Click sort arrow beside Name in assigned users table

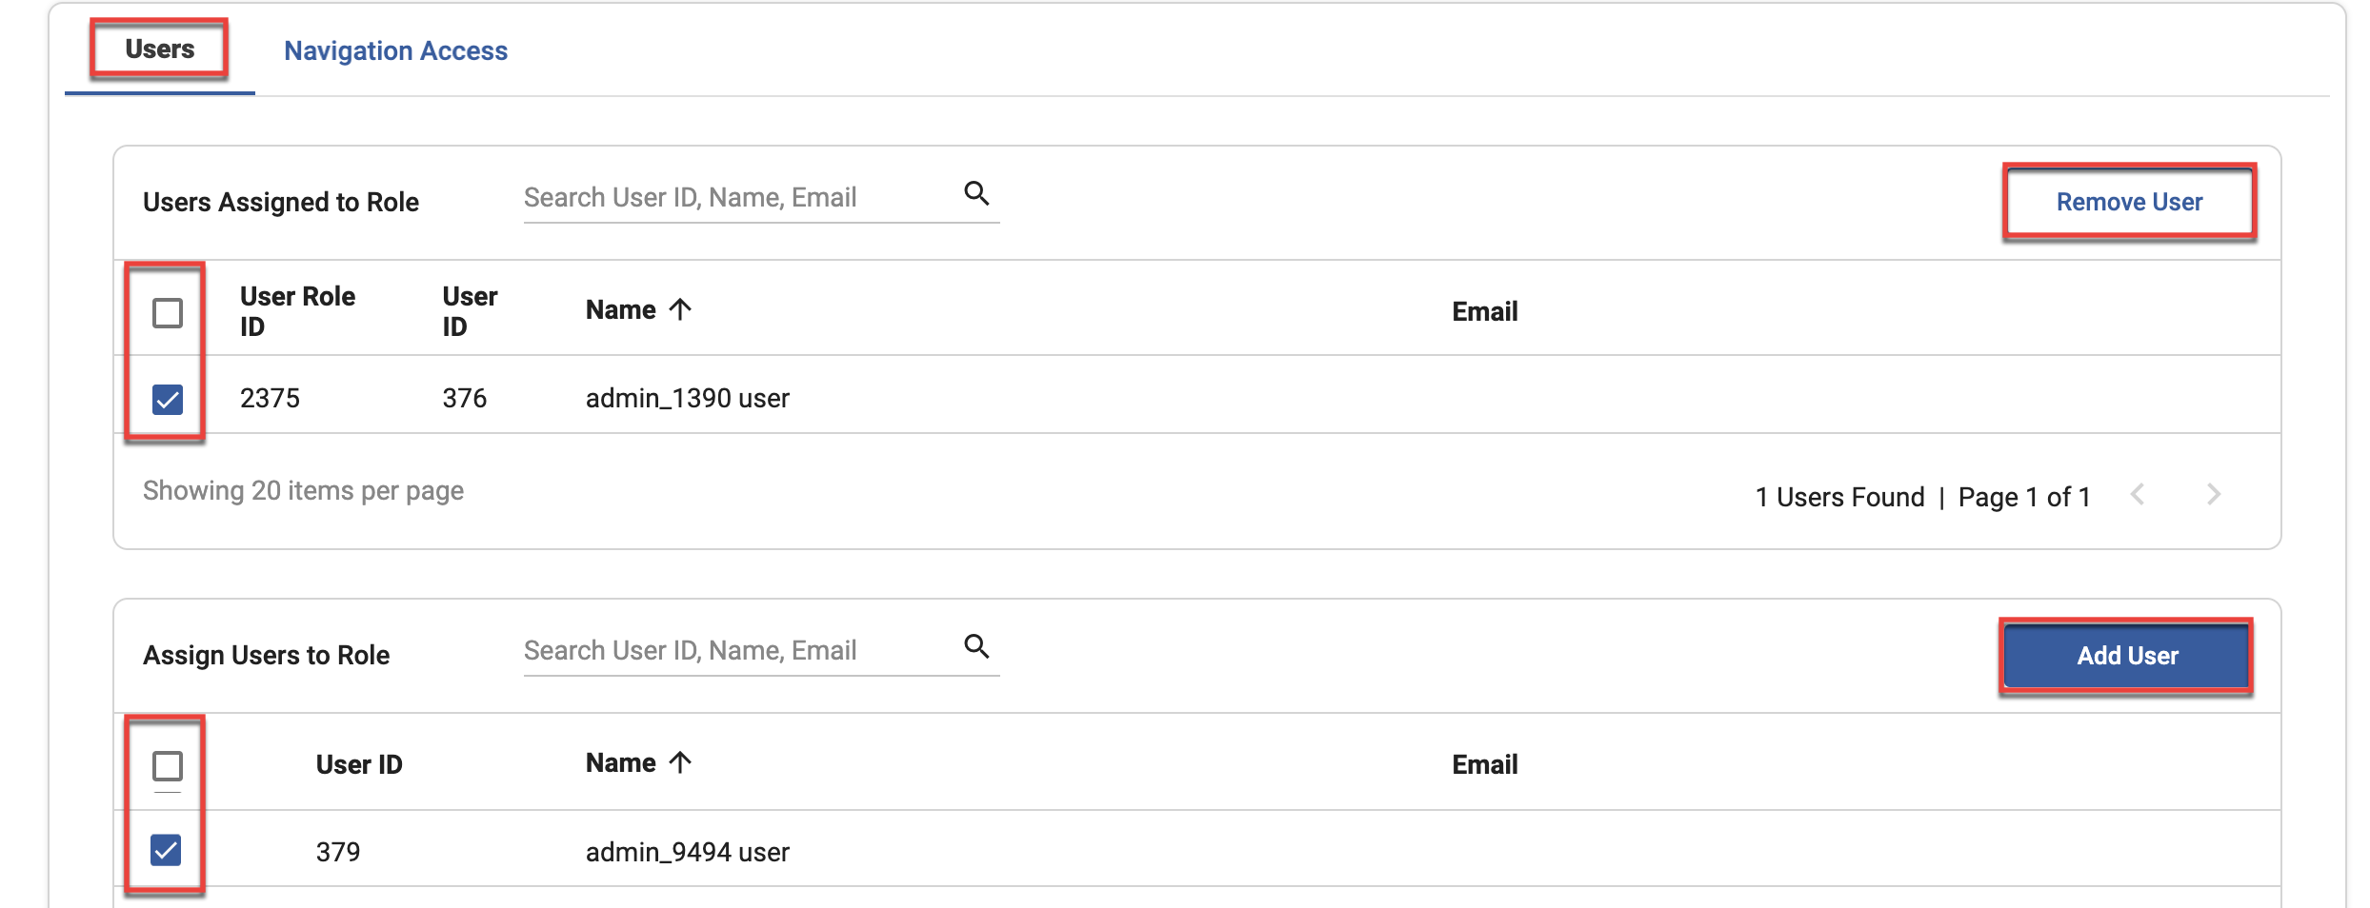click(x=680, y=309)
